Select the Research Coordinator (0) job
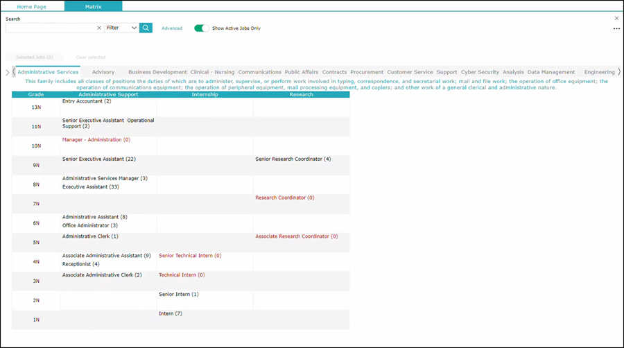The width and height of the screenshot is (624, 348). coord(284,198)
